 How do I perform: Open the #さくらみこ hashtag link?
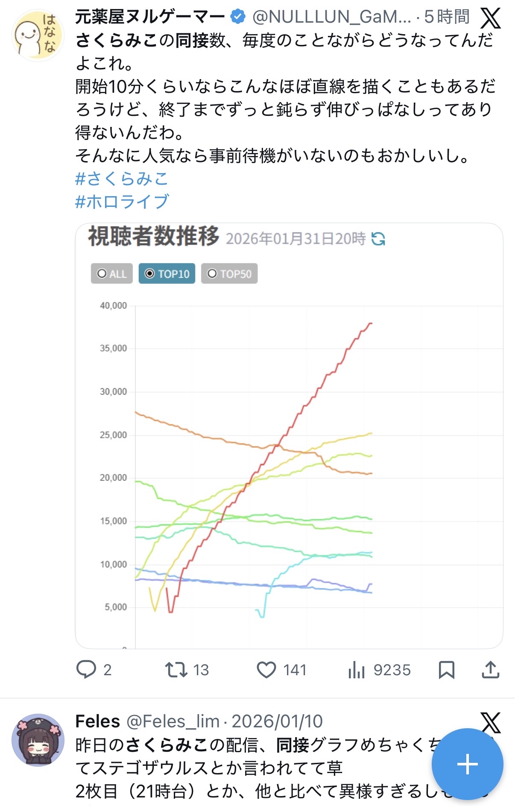pyautogui.click(x=122, y=179)
